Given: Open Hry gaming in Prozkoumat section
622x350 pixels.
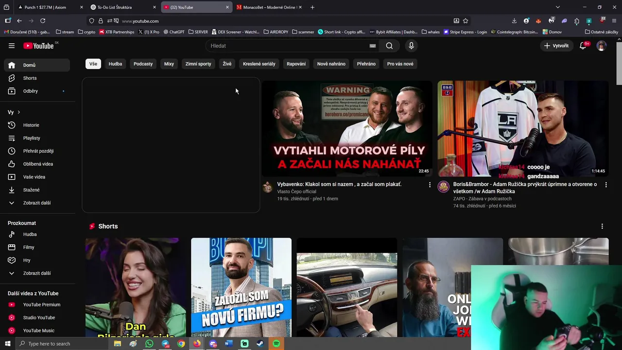Looking at the screenshot, I should (x=36, y=260).
